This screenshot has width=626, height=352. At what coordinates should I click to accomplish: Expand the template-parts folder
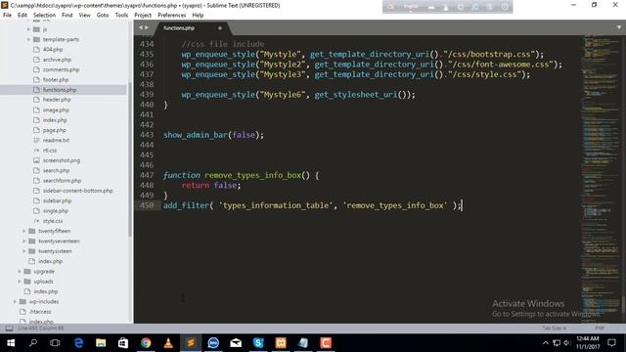[28, 39]
